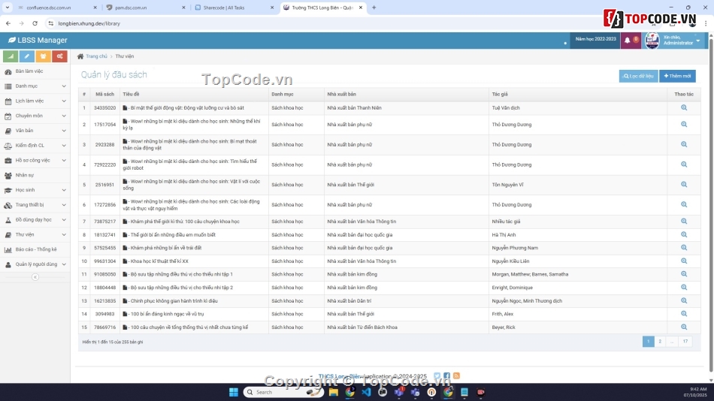Click the green chart shortcut button

tap(11, 56)
